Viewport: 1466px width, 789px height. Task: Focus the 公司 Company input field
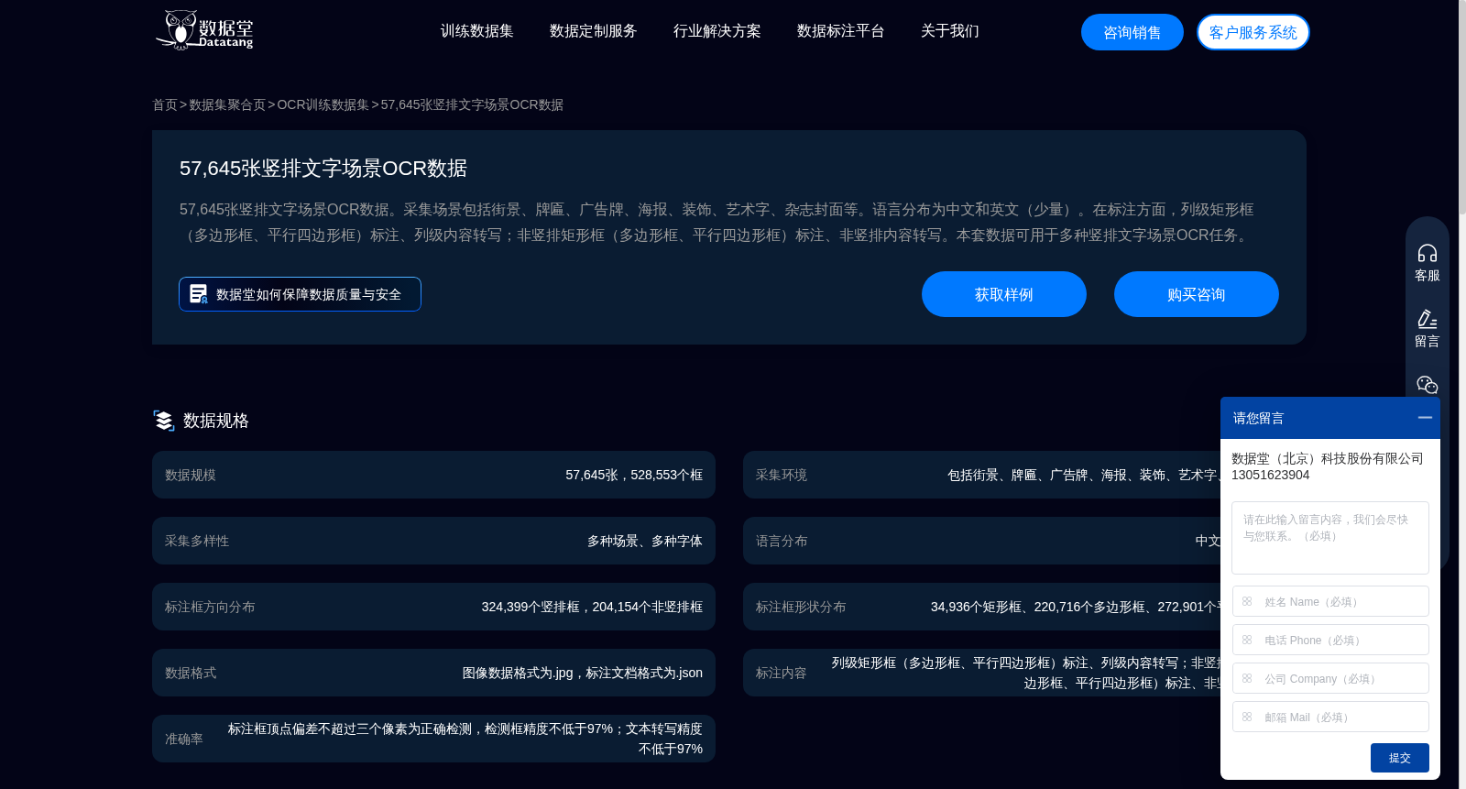(x=1330, y=678)
